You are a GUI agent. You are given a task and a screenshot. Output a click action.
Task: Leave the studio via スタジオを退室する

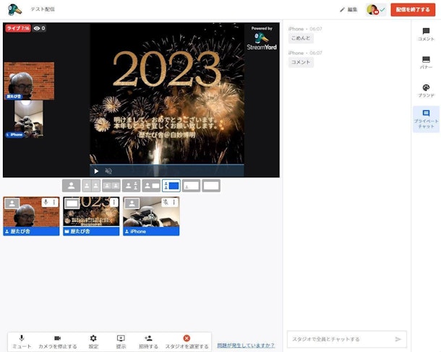click(x=187, y=340)
